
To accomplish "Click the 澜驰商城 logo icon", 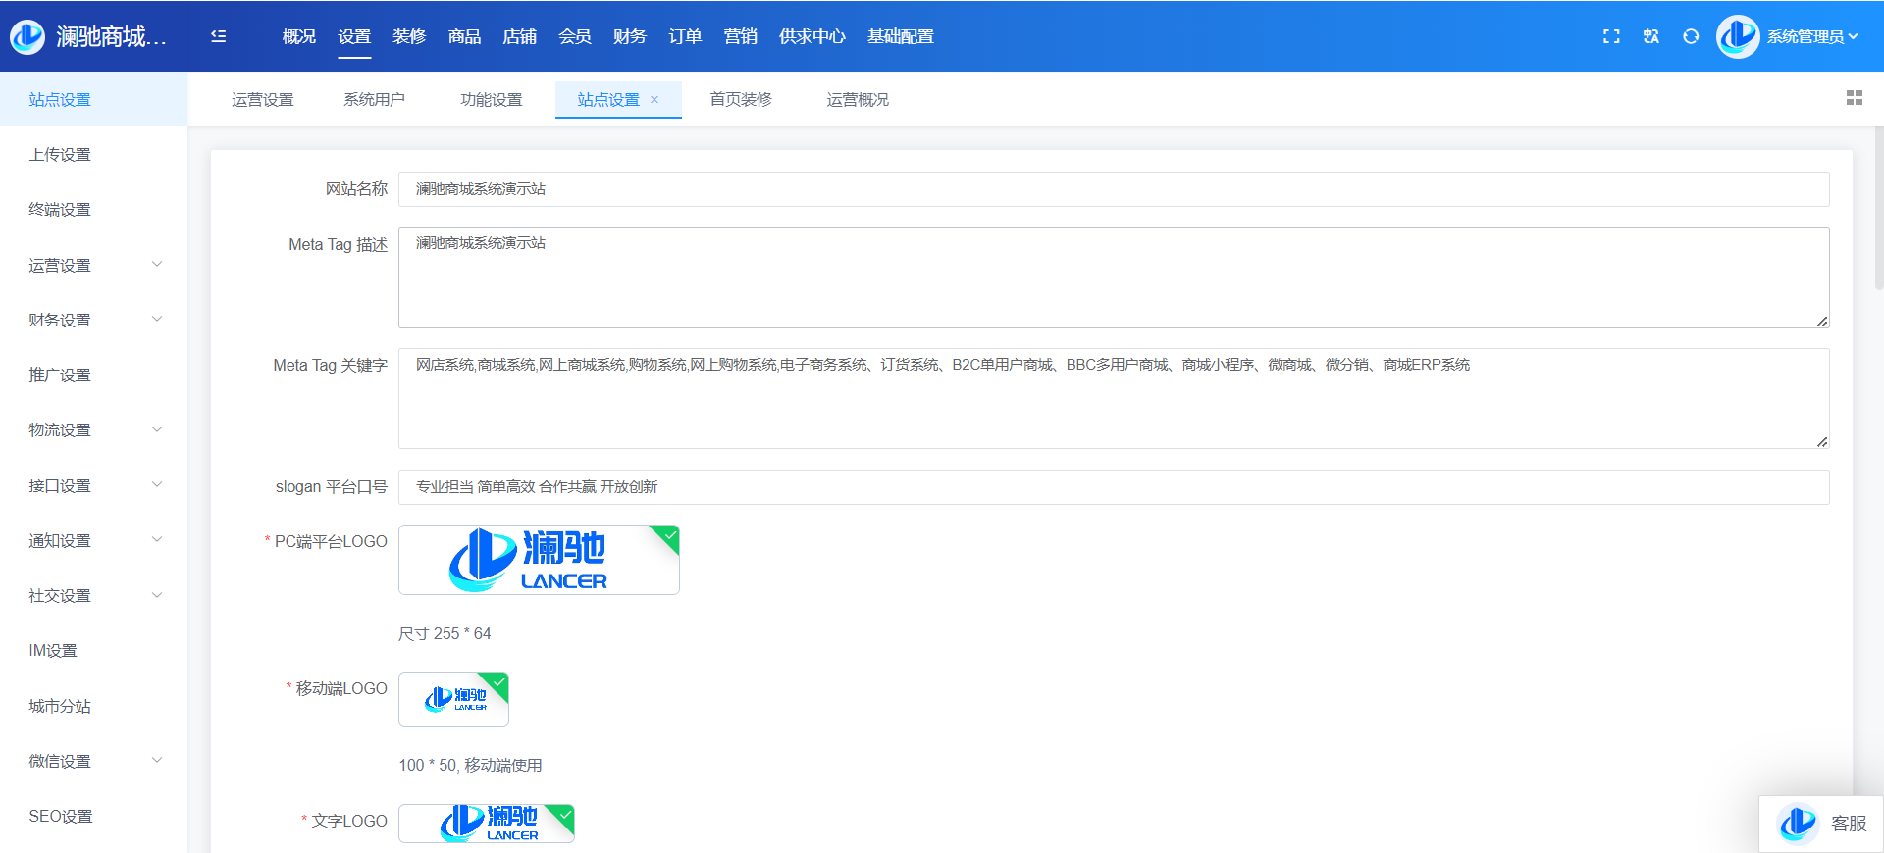I will tap(27, 36).
